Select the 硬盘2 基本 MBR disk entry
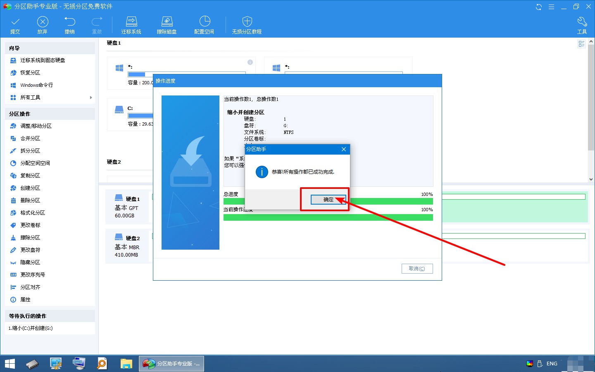Screen dimensions: 595x372 (x=127, y=246)
